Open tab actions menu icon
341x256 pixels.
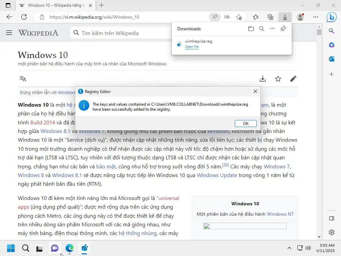8,5
